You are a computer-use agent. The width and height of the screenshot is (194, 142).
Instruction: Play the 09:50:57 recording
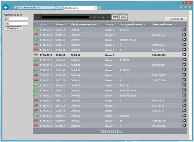[x=184, y=126]
